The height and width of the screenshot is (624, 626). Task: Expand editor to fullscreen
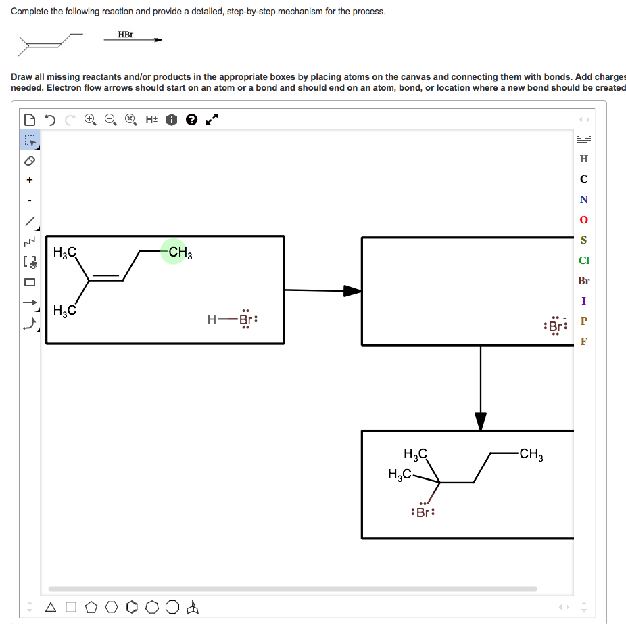[x=212, y=120]
